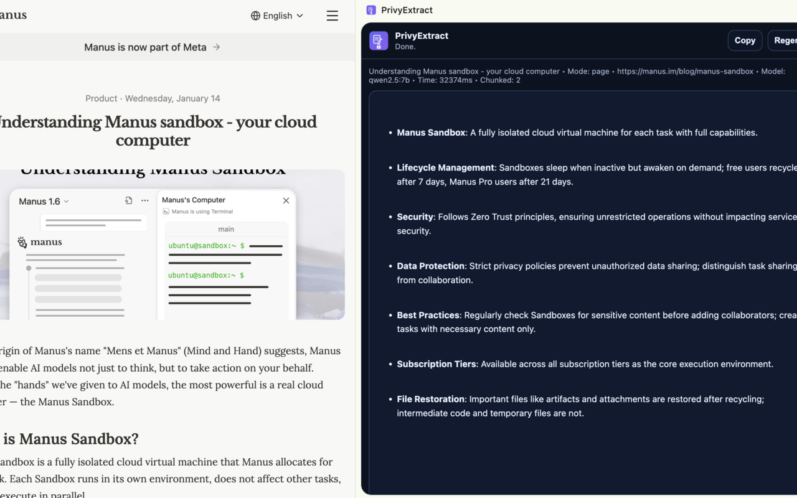Click the new-file icon next to Manus 1.6
This screenshot has height=498, width=797.
pyautogui.click(x=128, y=200)
